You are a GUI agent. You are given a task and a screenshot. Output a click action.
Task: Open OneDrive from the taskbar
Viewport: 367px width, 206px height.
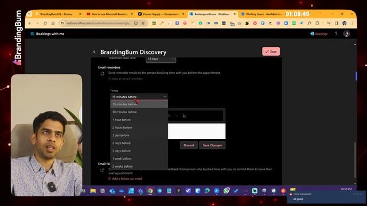click(x=122, y=191)
